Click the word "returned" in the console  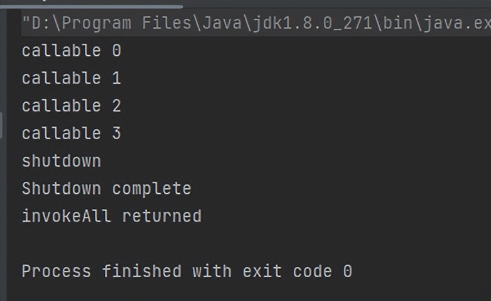[x=161, y=216]
